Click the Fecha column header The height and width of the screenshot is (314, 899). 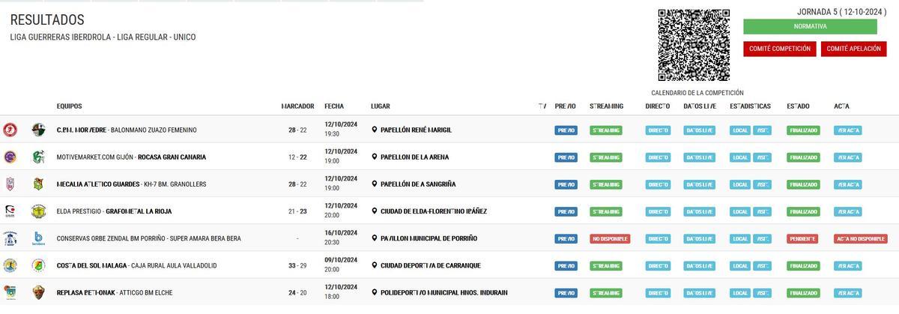click(334, 106)
